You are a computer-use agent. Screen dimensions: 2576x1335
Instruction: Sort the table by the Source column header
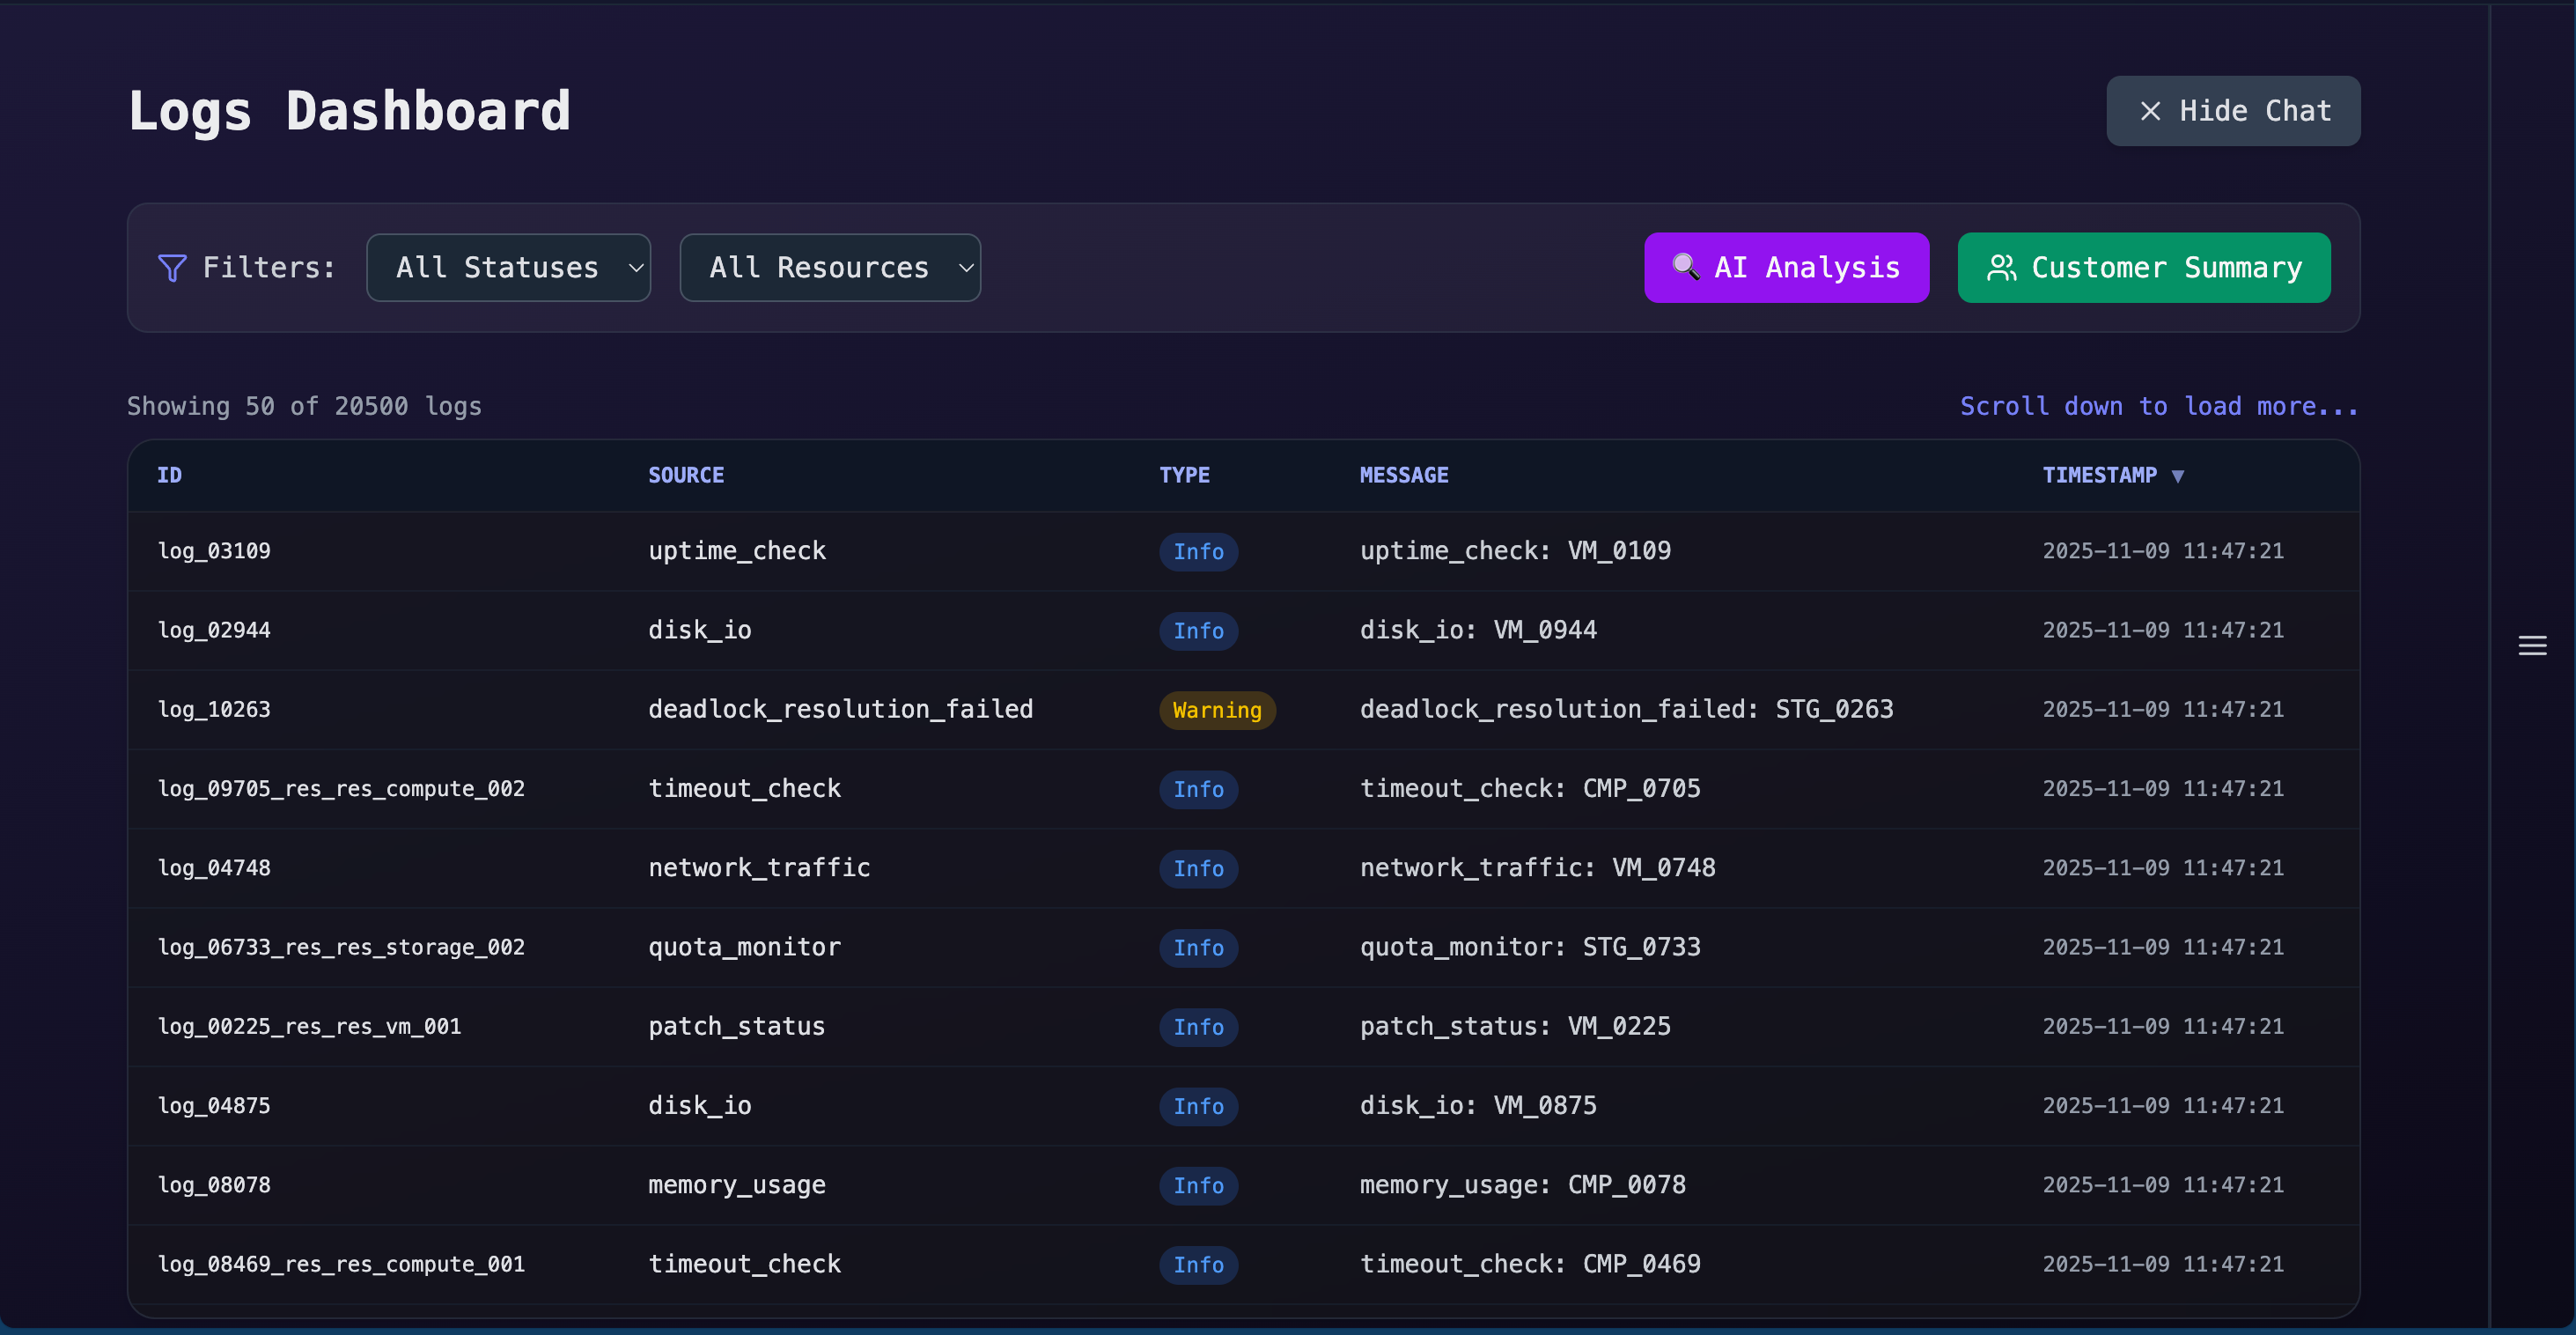click(x=685, y=476)
